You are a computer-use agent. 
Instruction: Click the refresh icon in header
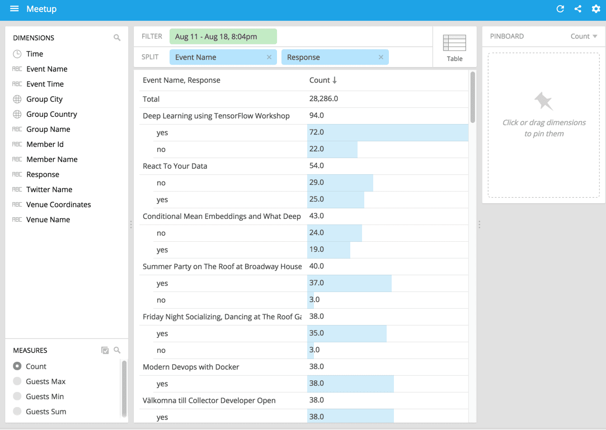click(x=560, y=9)
